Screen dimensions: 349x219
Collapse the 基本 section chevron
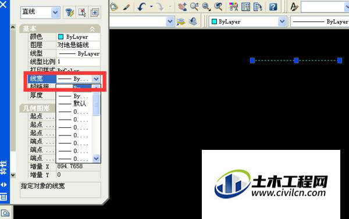[x=92, y=29]
